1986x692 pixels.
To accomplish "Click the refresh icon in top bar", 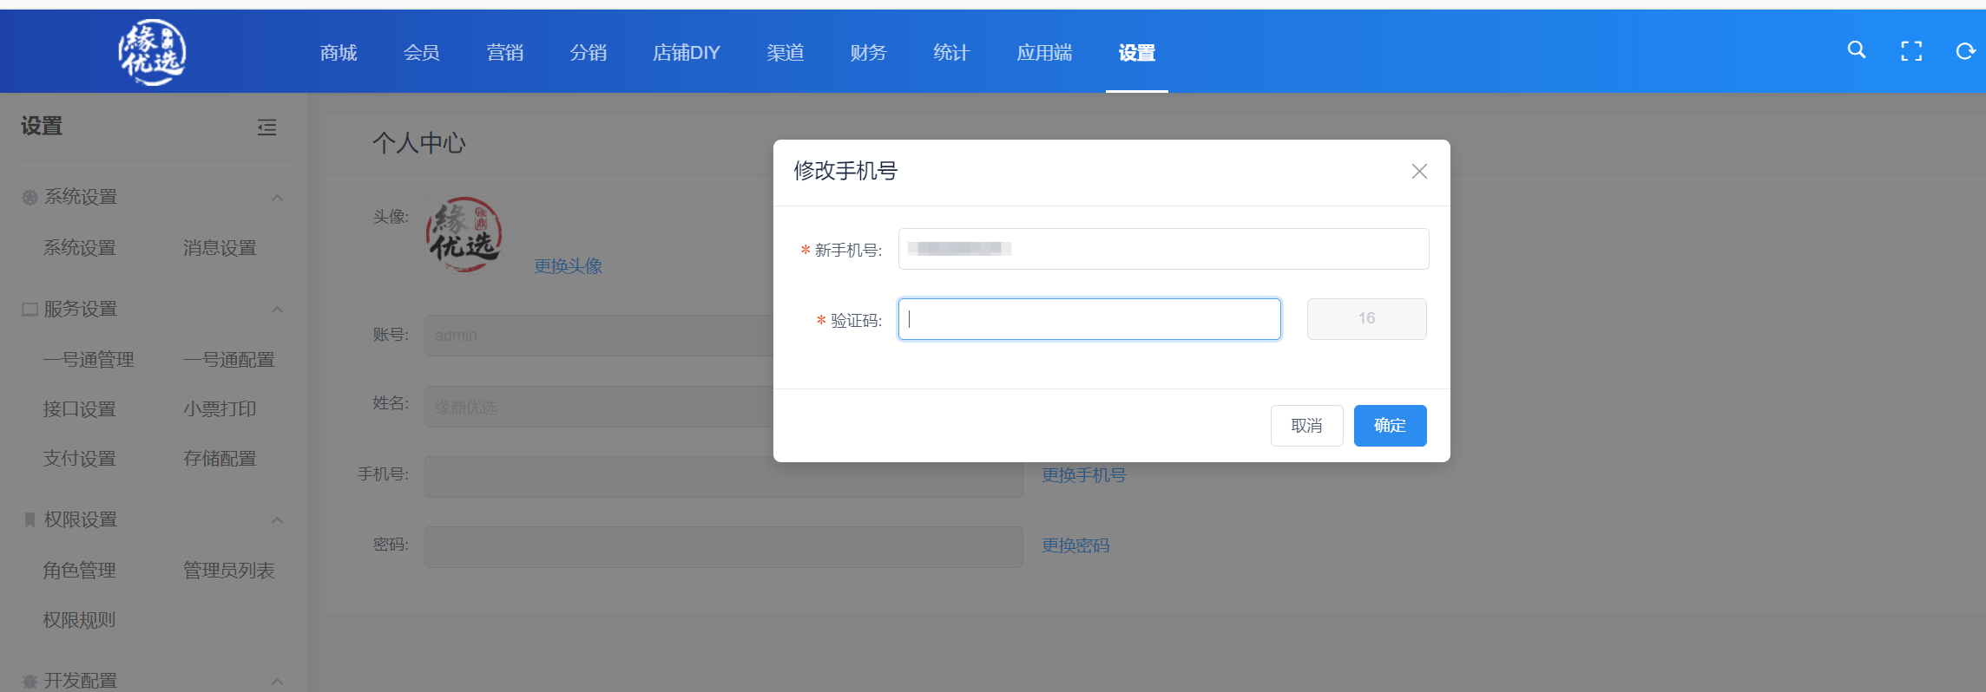I will (x=1964, y=51).
